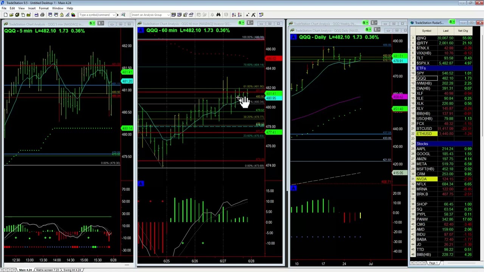
Task: Switch to the Matrix screen 7.23 tab
Action: 47,270
